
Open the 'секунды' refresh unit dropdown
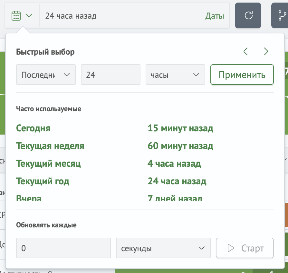pyautogui.click(x=163, y=248)
